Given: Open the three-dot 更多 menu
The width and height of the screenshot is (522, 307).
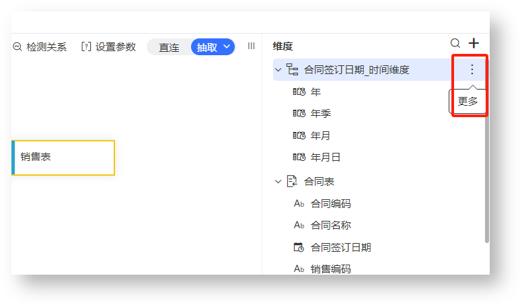Looking at the screenshot, I should [472, 69].
